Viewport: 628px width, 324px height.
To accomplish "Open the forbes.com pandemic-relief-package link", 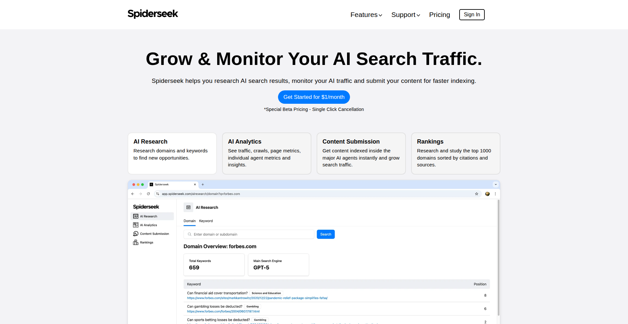I will 257,298.
